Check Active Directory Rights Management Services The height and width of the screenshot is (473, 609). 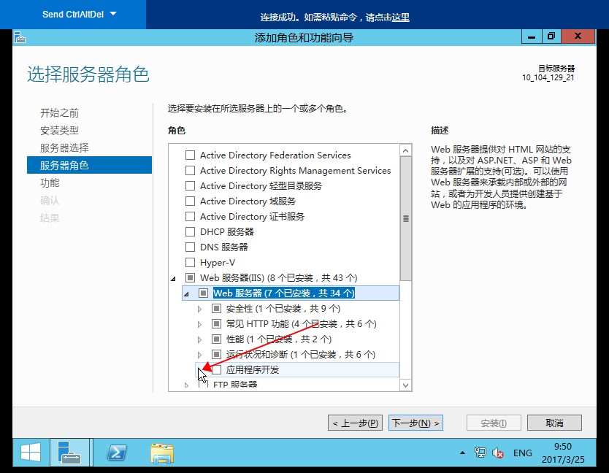(x=191, y=171)
